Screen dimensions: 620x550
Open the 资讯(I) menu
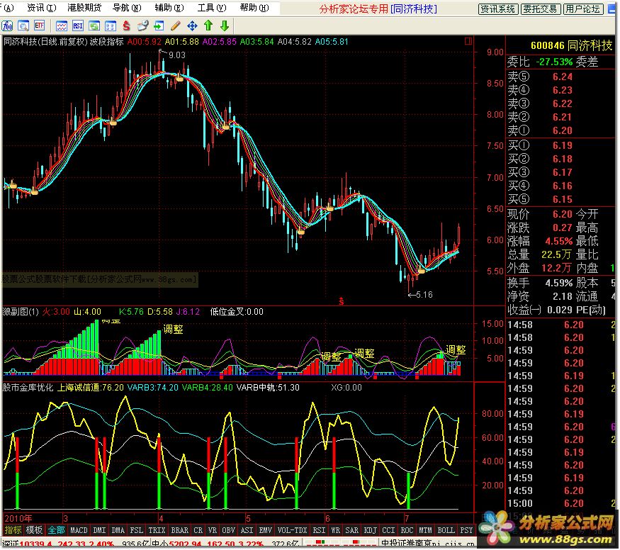[42, 8]
